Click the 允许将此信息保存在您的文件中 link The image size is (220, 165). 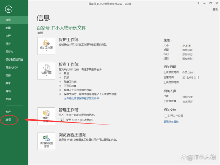(81, 98)
